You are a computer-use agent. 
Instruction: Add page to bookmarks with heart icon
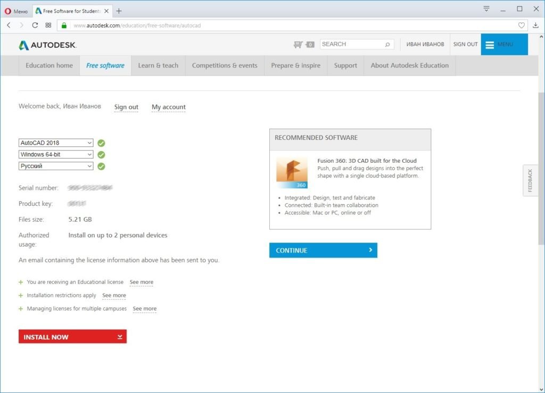(522, 26)
